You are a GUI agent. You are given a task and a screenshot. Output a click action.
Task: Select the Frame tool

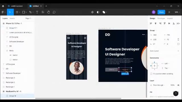[x=17, y=12]
